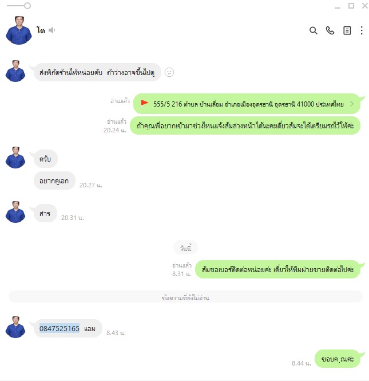
Task: Open the chat search magnifier icon
Action: [313, 30]
